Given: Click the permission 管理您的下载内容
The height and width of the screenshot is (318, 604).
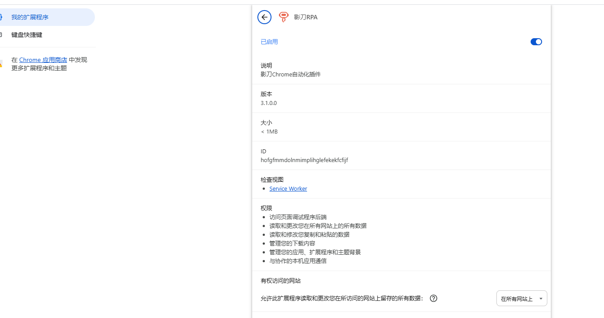Looking at the screenshot, I should (x=292, y=243).
